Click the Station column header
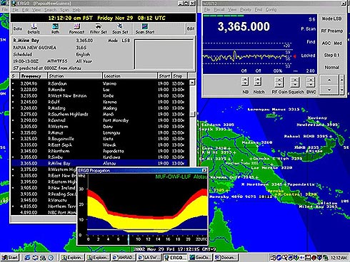Image resolution: width=350 pixels, height=262 pixels. point(74,76)
